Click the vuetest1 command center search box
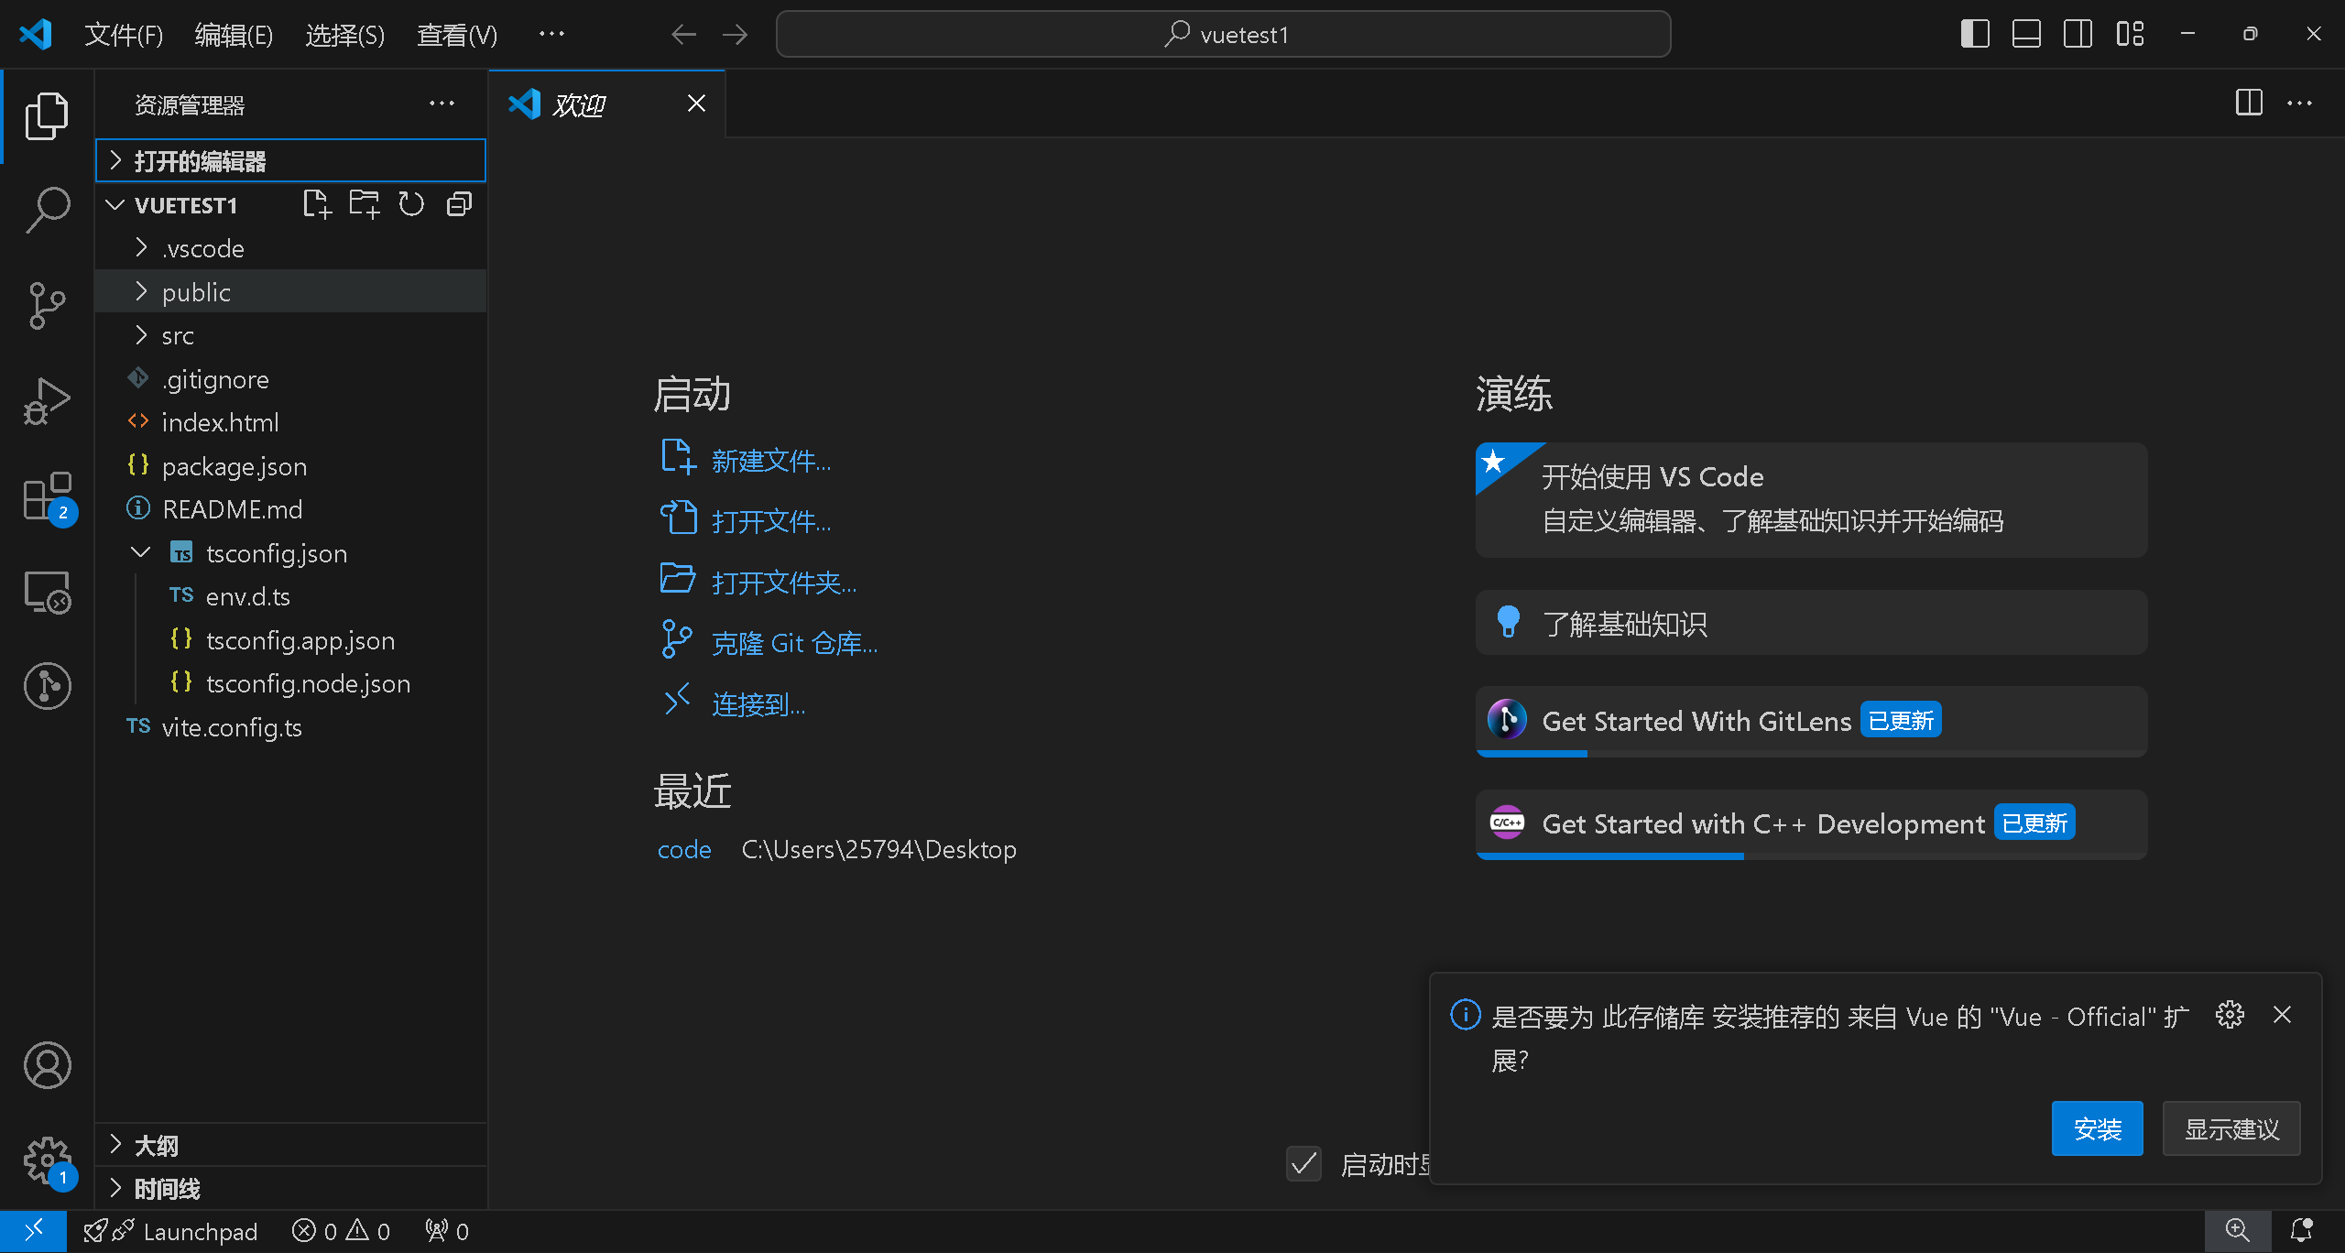This screenshot has width=2345, height=1253. click(x=1224, y=35)
